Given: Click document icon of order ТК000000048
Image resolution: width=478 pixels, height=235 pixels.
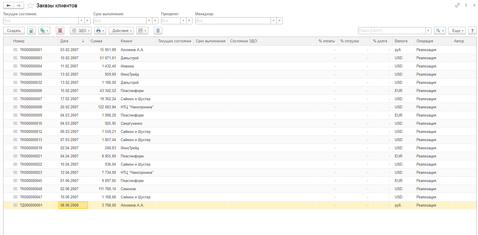Looking at the screenshot, I should [15, 189].
